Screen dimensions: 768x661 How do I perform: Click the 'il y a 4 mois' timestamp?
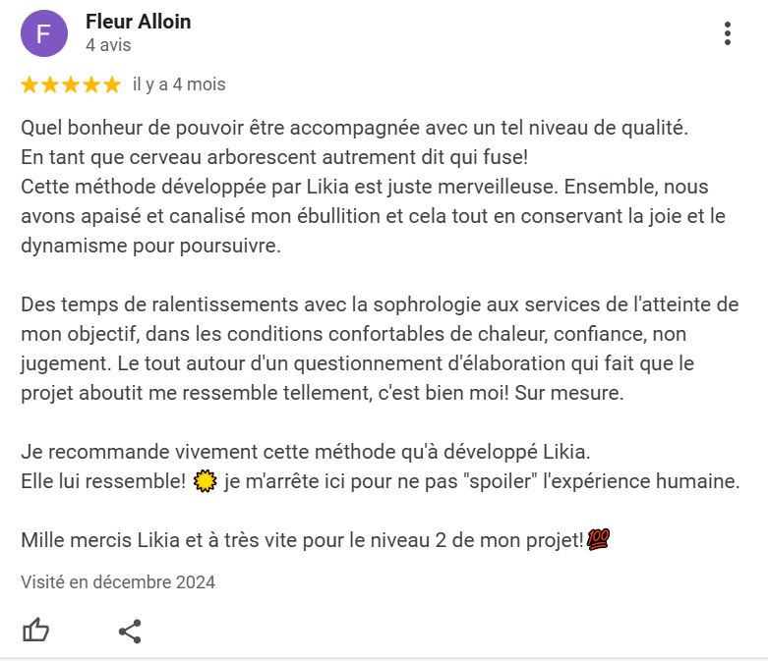pyautogui.click(x=179, y=84)
